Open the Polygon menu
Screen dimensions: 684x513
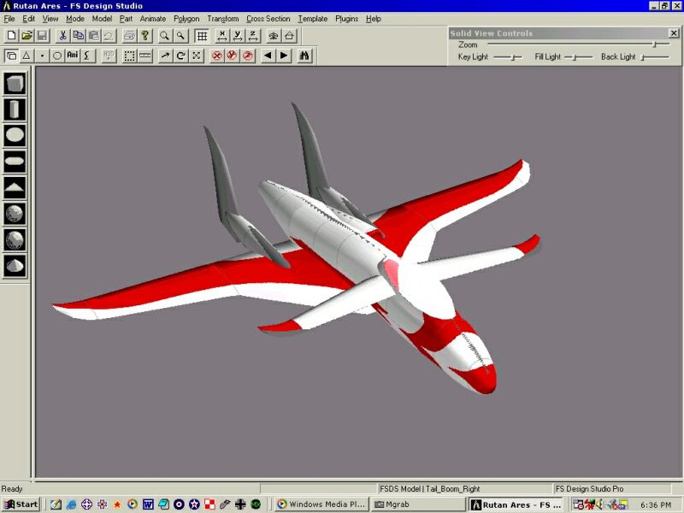(186, 19)
